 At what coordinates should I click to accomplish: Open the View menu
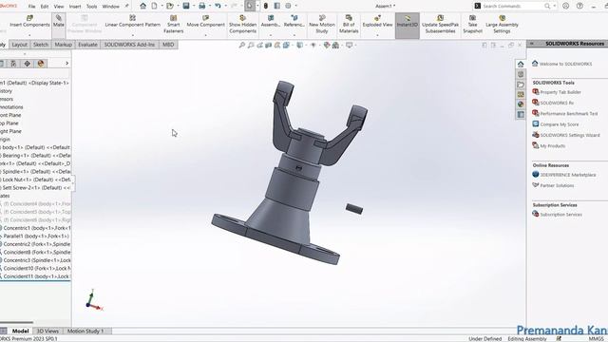click(x=59, y=7)
